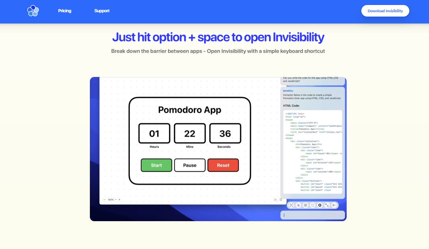Image resolution: width=429 pixels, height=249 pixels.
Task: Open the Pricing menu item
Action: [x=65, y=11]
